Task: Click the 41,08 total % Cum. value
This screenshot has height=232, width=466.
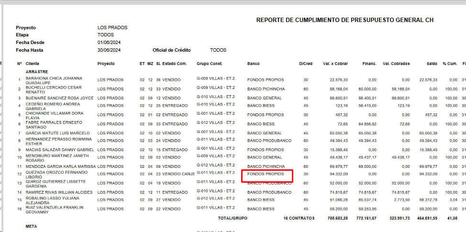Action: point(448,218)
